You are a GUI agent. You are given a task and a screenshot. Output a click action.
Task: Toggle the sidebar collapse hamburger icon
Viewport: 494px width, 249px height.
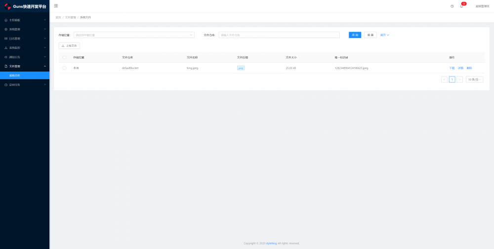coord(56,5)
